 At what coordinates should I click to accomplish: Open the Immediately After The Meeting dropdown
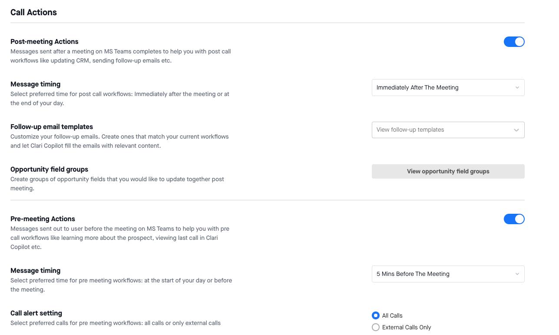coord(448,87)
